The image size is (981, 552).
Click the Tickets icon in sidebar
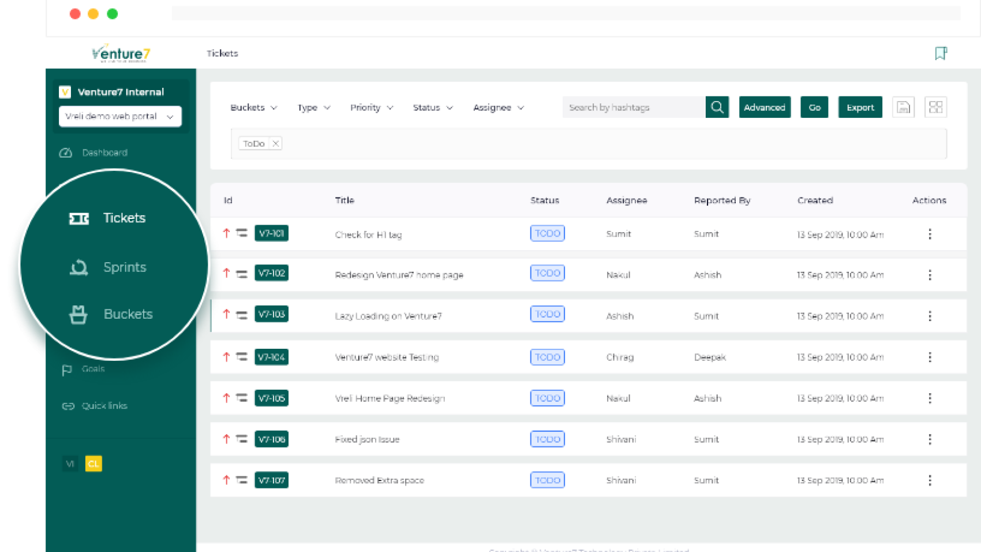click(x=79, y=218)
